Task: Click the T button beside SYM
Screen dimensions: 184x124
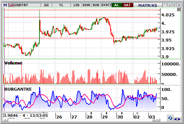Action: (x=110, y=5)
